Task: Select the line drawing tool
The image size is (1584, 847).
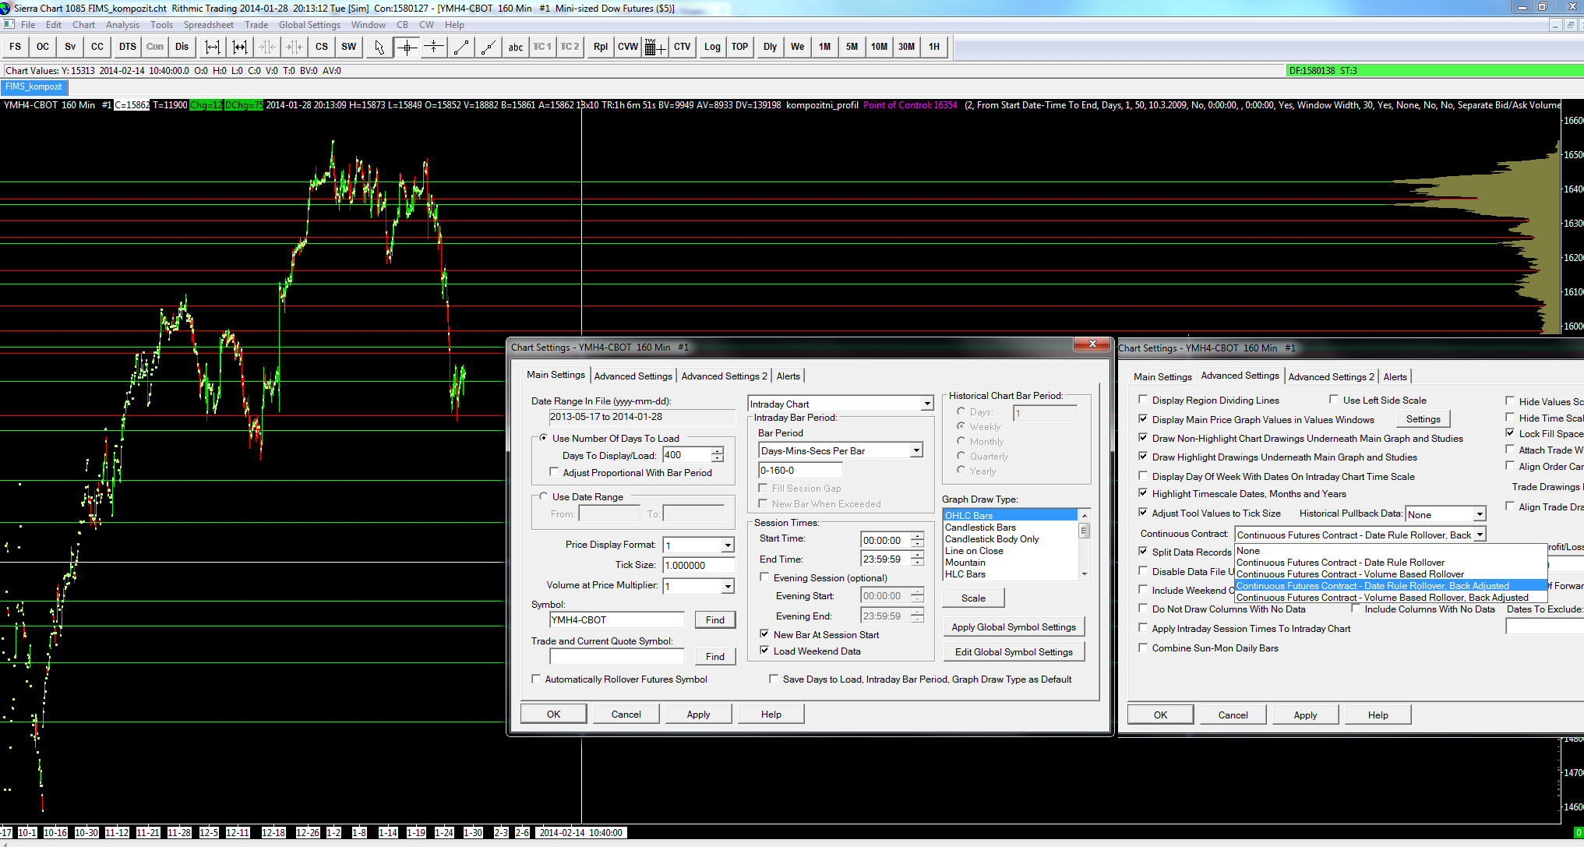Action: pyautogui.click(x=461, y=47)
